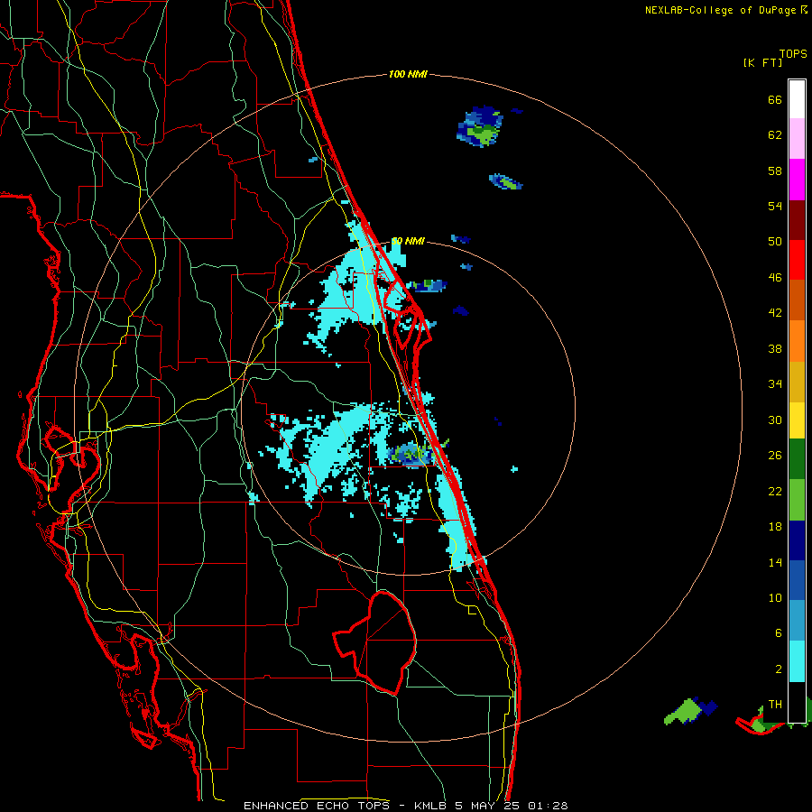Click the 62 legend value
Viewport: 812px width, 812px height.
(x=775, y=135)
